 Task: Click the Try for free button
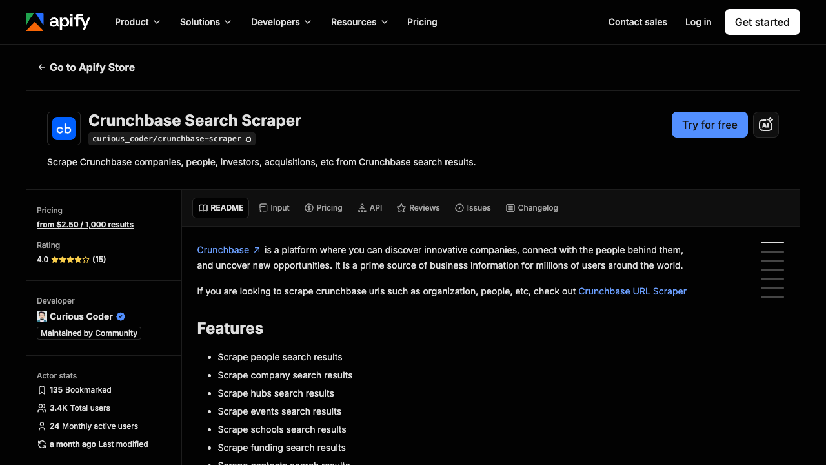point(710,125)
